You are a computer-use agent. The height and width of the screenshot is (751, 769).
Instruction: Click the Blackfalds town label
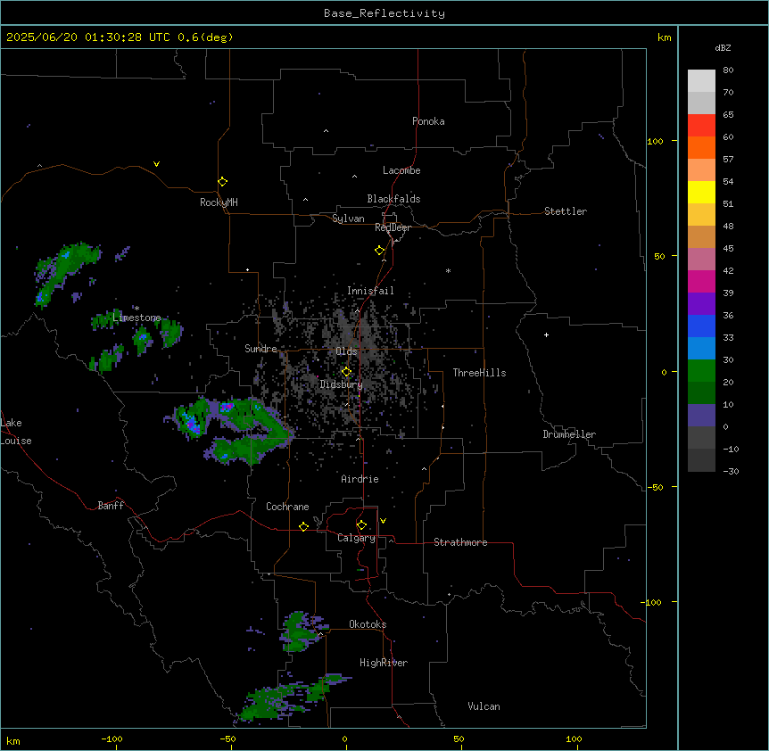tap(393, 199)
